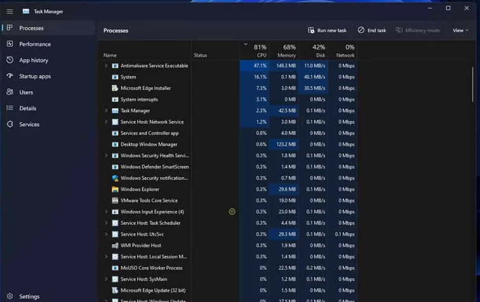
Task: Click the Services sidebar icon
Action: pos(10,125)
